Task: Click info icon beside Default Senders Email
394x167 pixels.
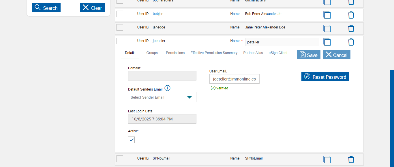Action: [x=167, y=88]
